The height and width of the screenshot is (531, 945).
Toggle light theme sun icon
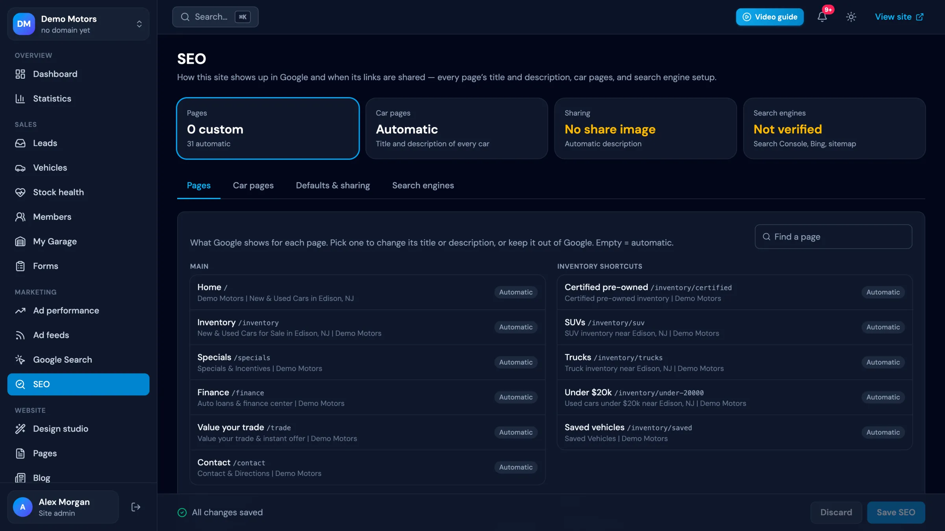[851, 17]
